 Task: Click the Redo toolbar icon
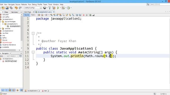click(20, 8)
